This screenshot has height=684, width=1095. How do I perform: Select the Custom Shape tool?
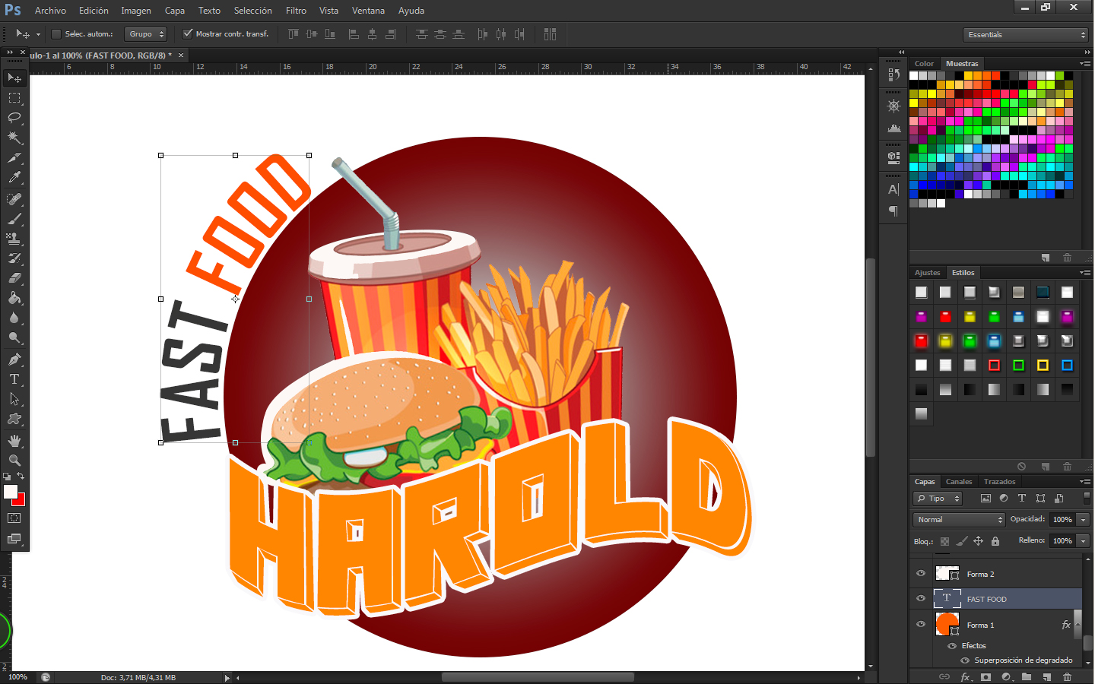click(14, 419)
